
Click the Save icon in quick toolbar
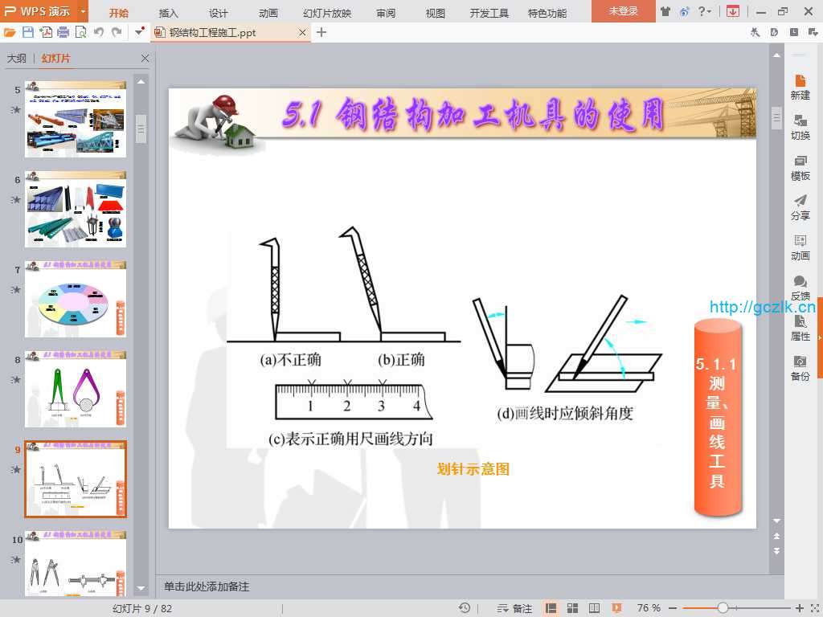28,32
